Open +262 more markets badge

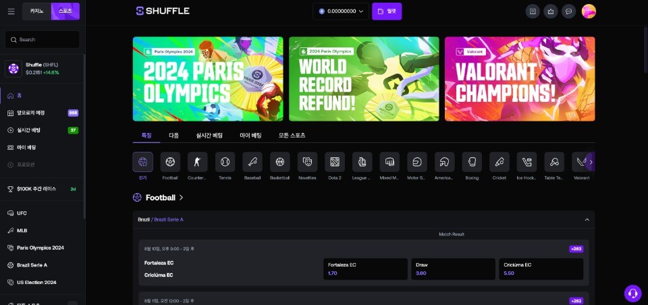576,301
